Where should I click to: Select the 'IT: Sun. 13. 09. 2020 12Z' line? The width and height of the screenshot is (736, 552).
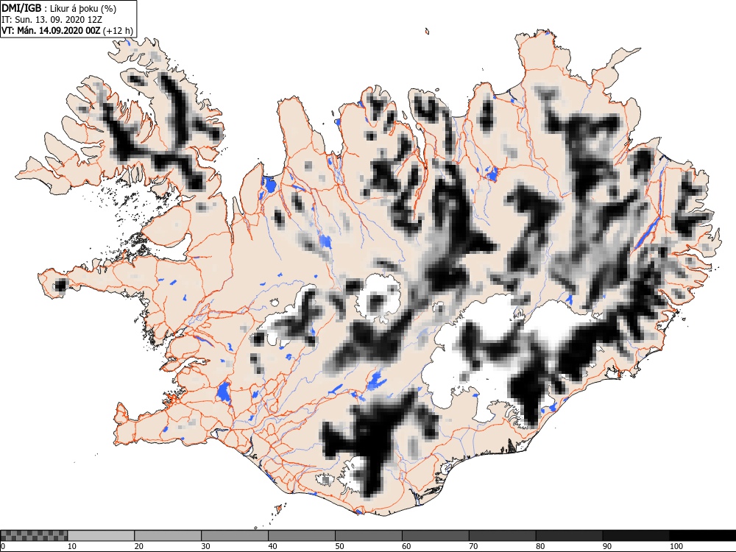tap(52, 20)
